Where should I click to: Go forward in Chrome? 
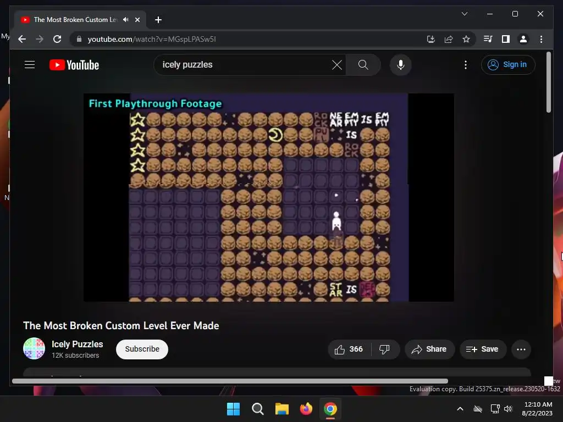(40, 39)
